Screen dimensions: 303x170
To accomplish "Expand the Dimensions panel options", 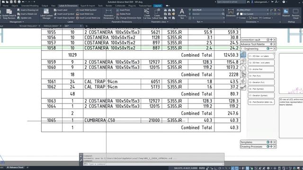I will coord(252,22).
